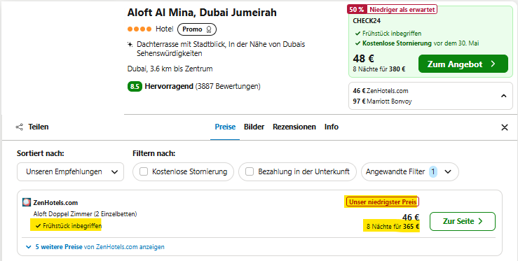Click the Marriott Bonvoy 97 € price entry
Image resolution: width=518 pixels, height=261 pixels.
pyautogui.click(x=382, y=101)
